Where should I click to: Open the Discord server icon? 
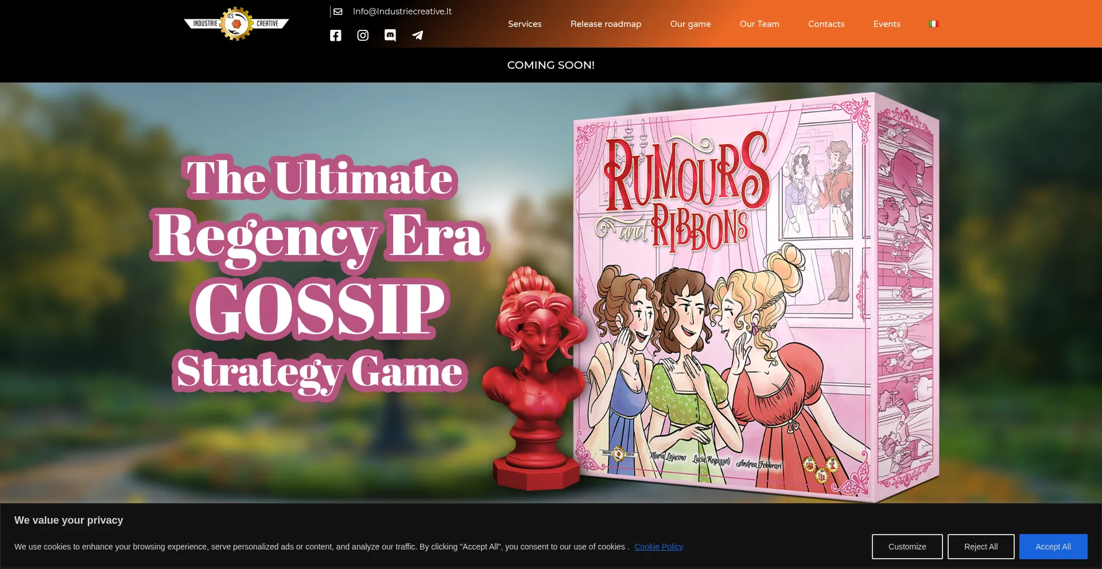390,36
